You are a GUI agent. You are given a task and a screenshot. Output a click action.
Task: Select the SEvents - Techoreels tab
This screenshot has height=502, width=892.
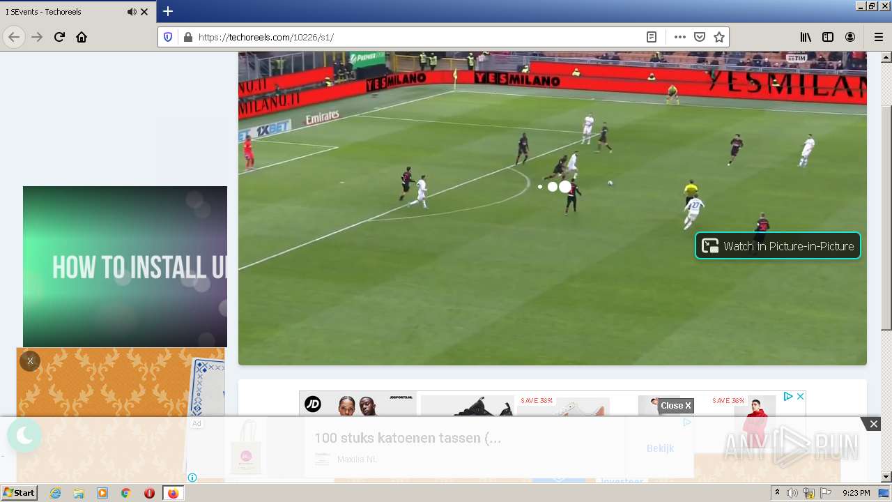78,12
